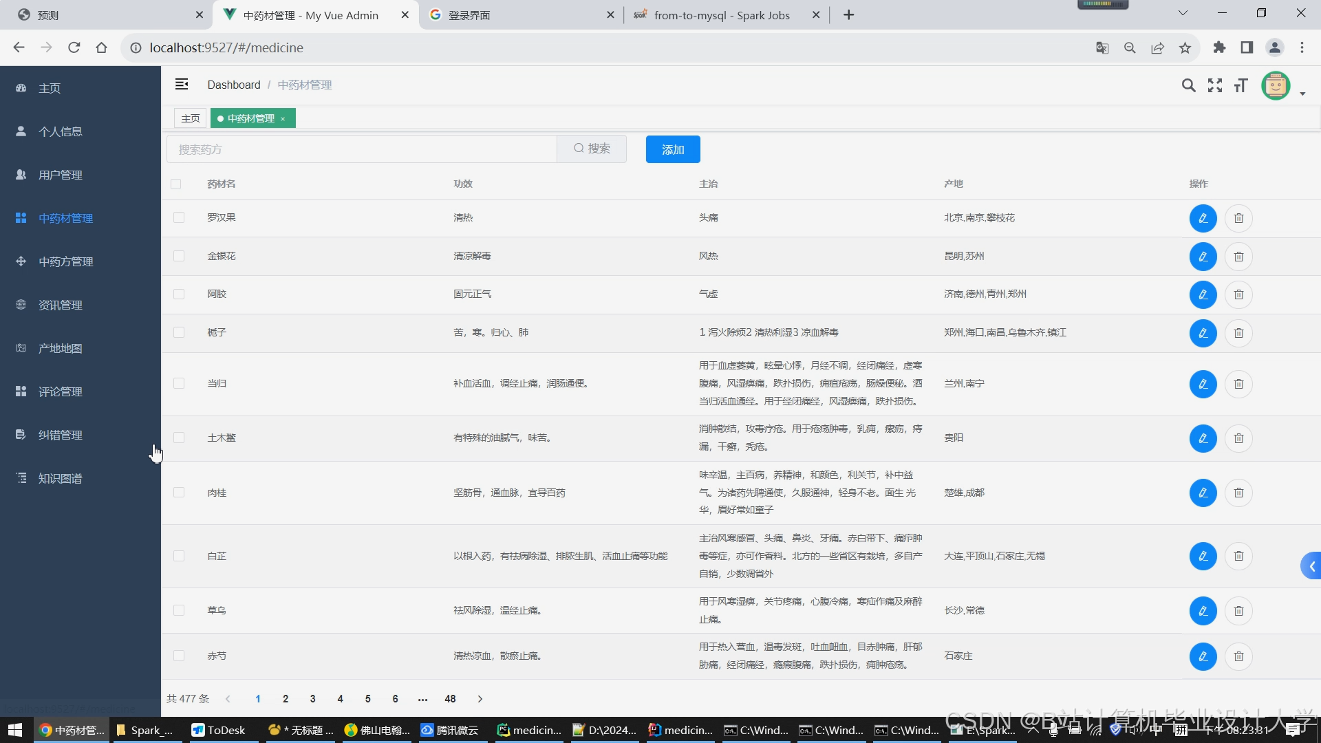
Task: Switch to the 主页 tag tab
Action: 191,118
